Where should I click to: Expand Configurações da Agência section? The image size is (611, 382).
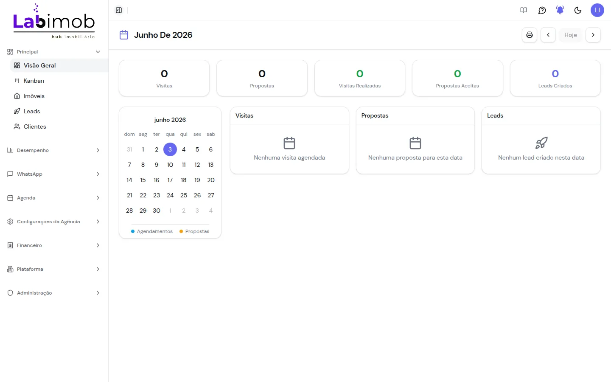pyautogui.click(x=54, y=222)
